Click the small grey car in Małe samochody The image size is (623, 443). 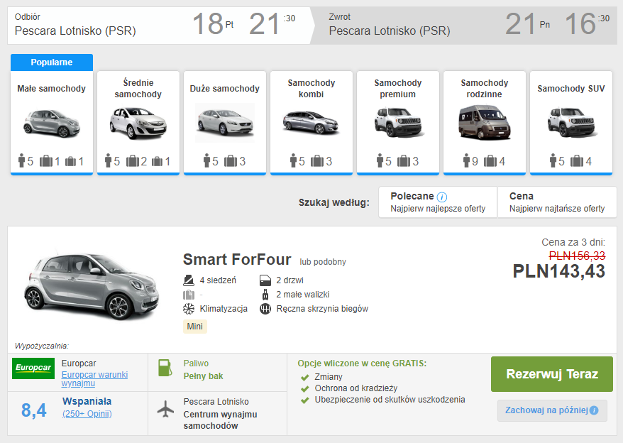pyautogui.click(x=52, y=124)
